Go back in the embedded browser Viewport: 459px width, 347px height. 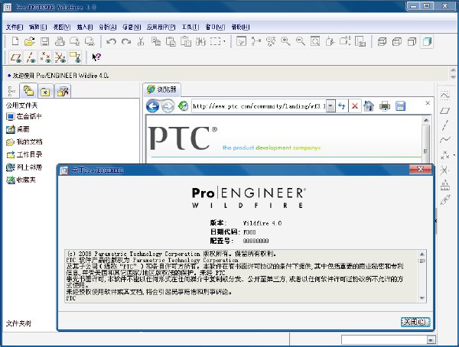(152, 106)
